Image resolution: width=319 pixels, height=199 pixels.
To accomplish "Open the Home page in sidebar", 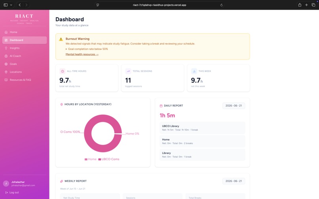I will [x=25, y=32].
